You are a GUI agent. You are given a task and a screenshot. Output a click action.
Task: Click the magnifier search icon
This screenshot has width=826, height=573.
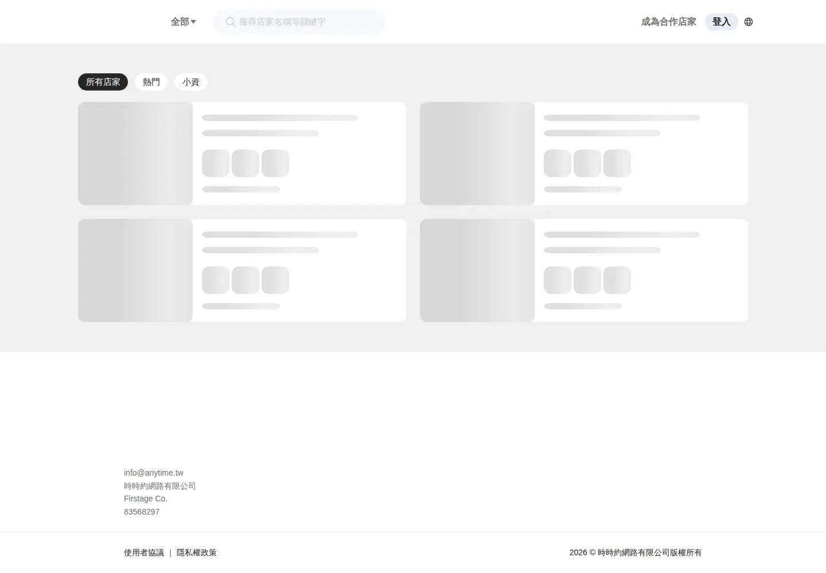(230, 22)
